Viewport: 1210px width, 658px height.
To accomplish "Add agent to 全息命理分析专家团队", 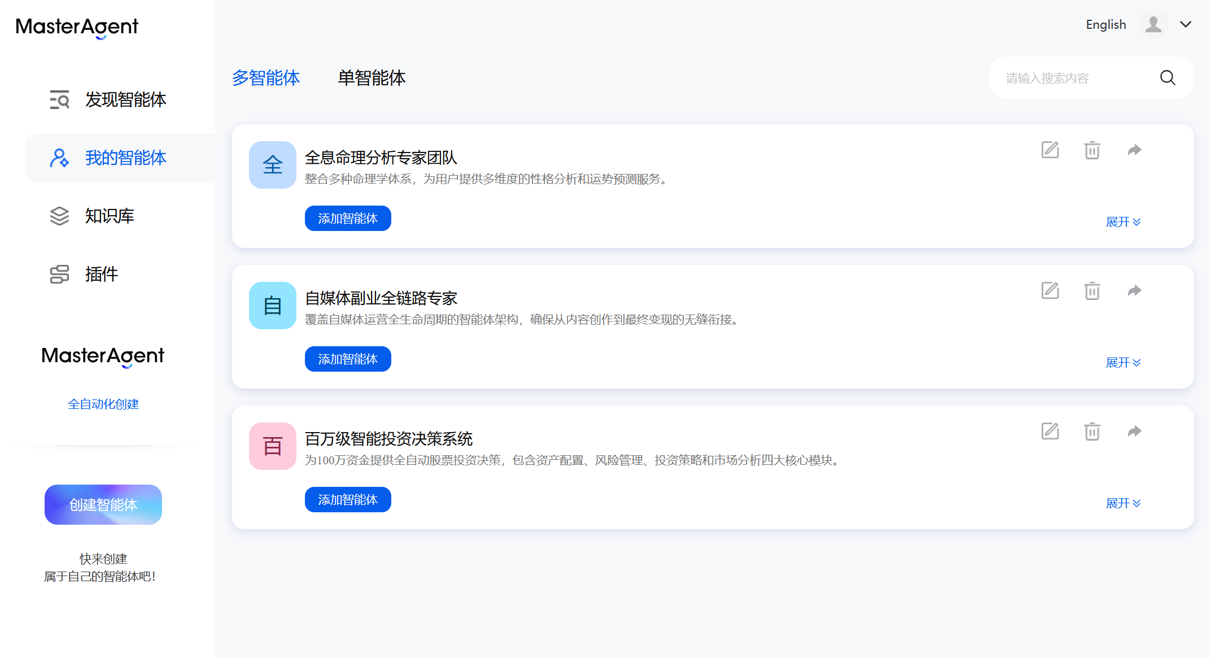I will point(348,219).
